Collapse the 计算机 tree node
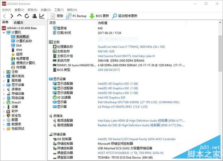This screenshot has height=161, width=223. coord(4,32)
